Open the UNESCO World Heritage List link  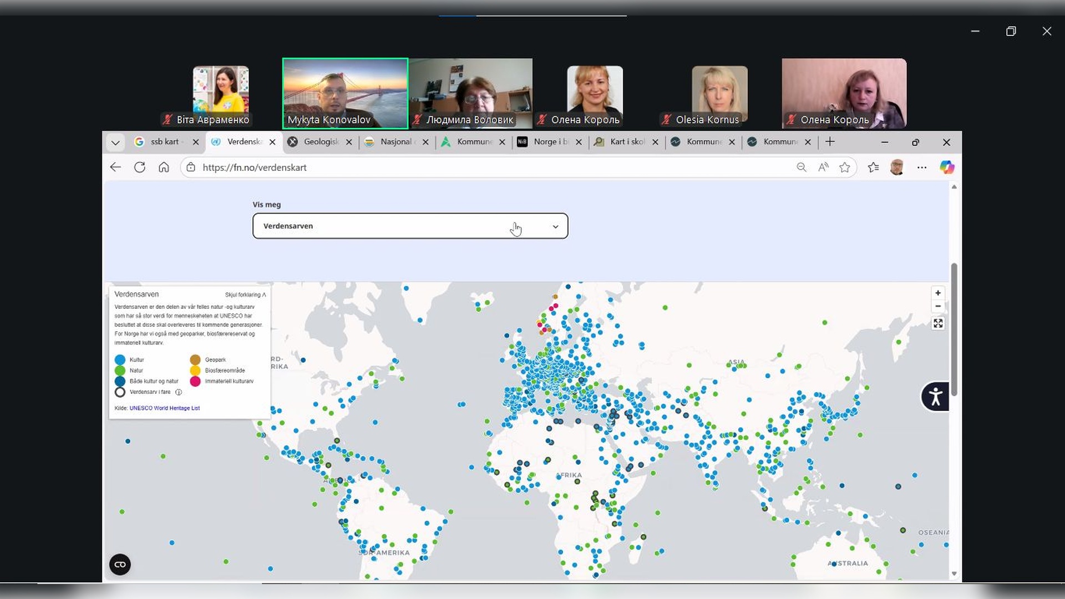164,408
